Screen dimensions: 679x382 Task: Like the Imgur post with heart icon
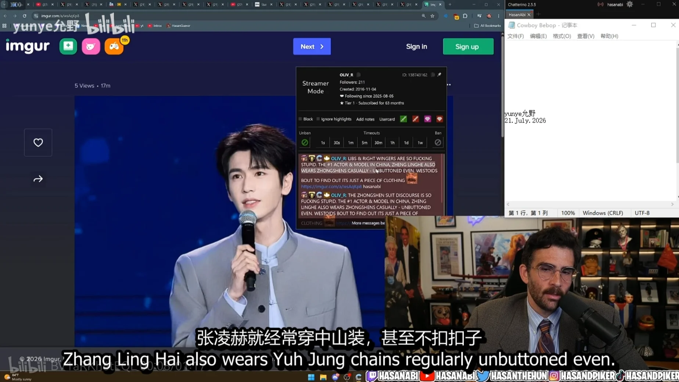38,142
